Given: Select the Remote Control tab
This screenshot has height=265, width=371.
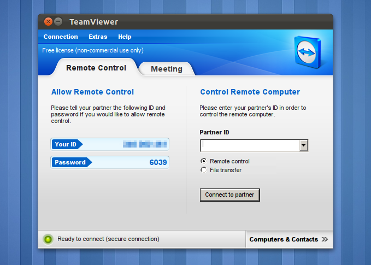Looking at the screenshot, I should (96, 68).
